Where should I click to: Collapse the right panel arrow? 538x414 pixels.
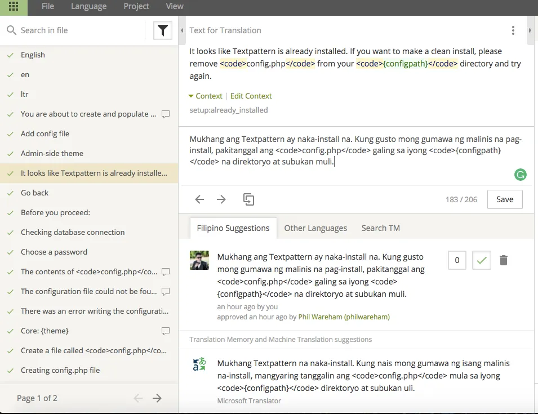point(530,30)
